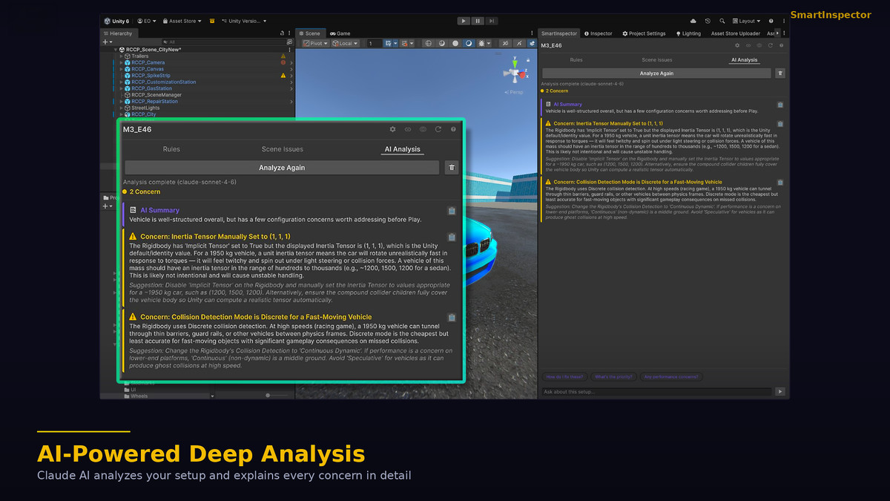Open the kebab menu right of top-bar help
This screenshot has height=501, width=890.
784,21
